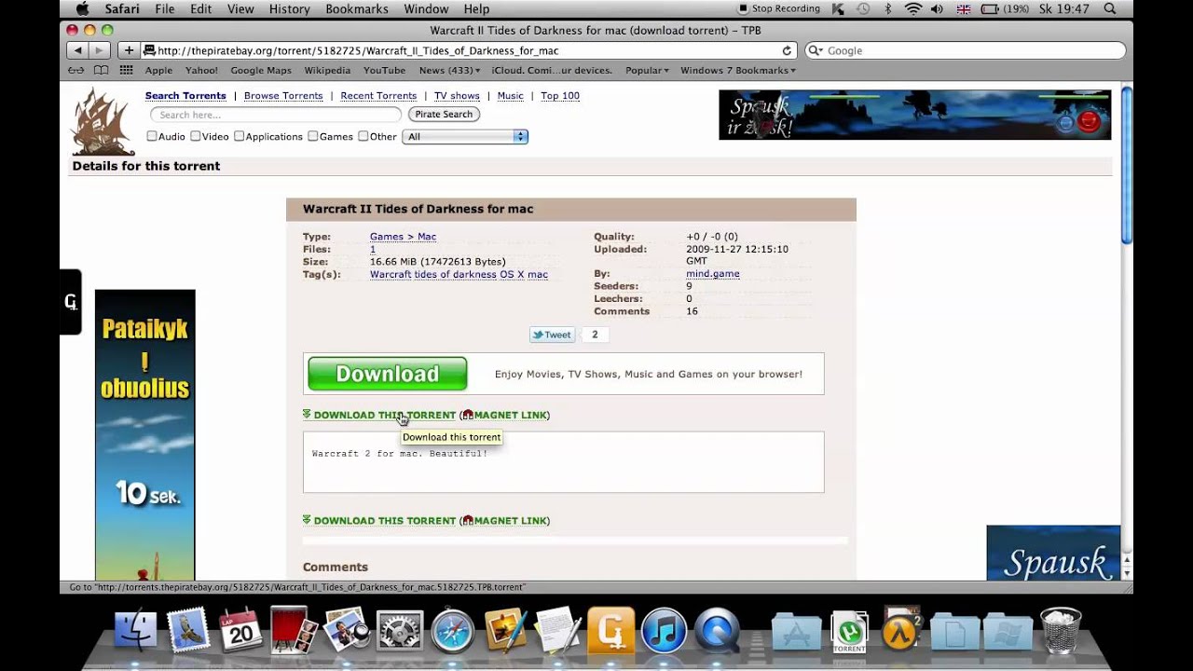Image resolution: width=1193 pixels, height=671 pixels.
Task: Open the Edit menu
Action: point(200,9)
